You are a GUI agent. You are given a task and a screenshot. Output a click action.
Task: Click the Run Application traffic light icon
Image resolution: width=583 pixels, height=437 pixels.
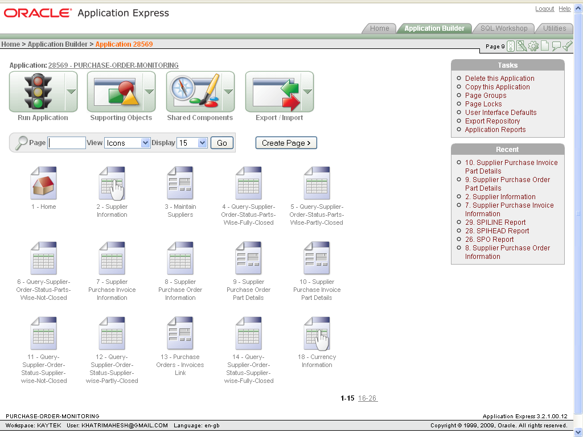38,92
